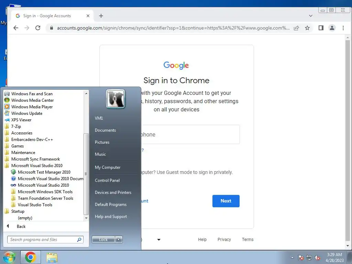
Task: Open Documents from Start menu
Action: click(105, 130)
